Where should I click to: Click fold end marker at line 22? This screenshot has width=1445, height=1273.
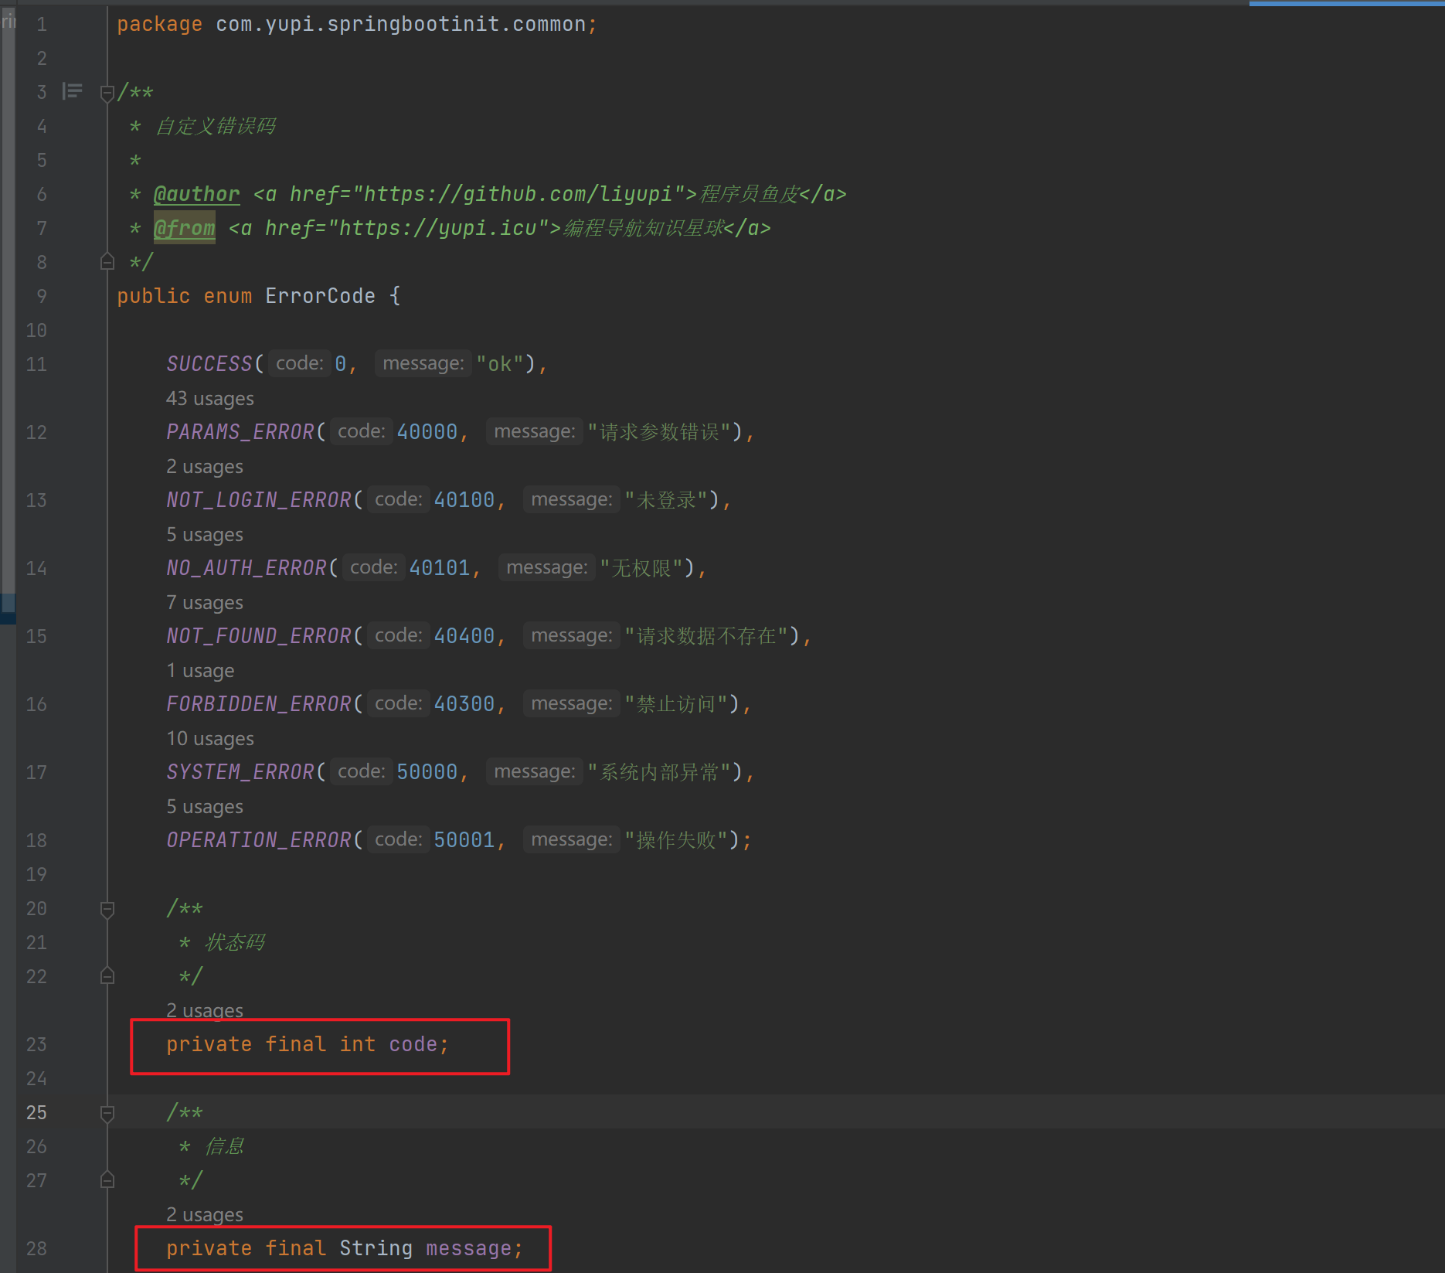107,976
